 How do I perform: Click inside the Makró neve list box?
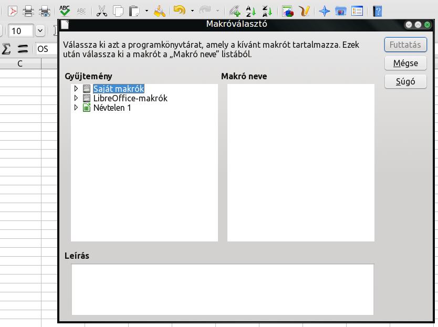coord(301,163)
